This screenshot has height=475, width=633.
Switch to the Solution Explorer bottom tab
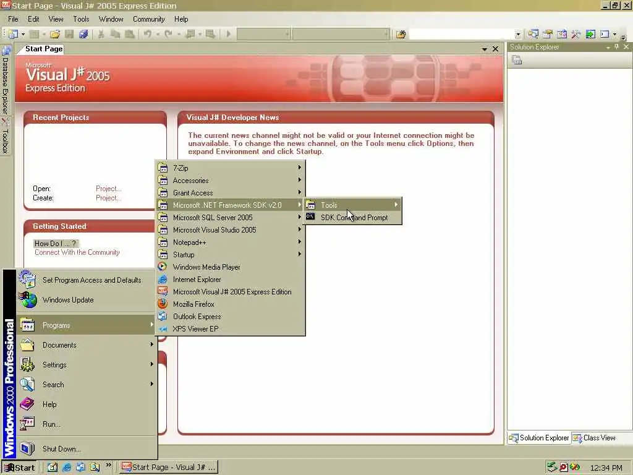coord(539,438)
